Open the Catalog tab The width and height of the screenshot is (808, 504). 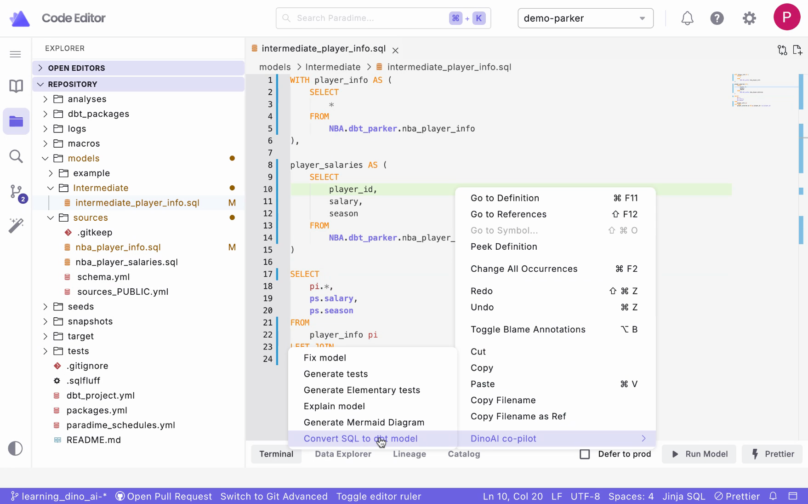point(464,454)
